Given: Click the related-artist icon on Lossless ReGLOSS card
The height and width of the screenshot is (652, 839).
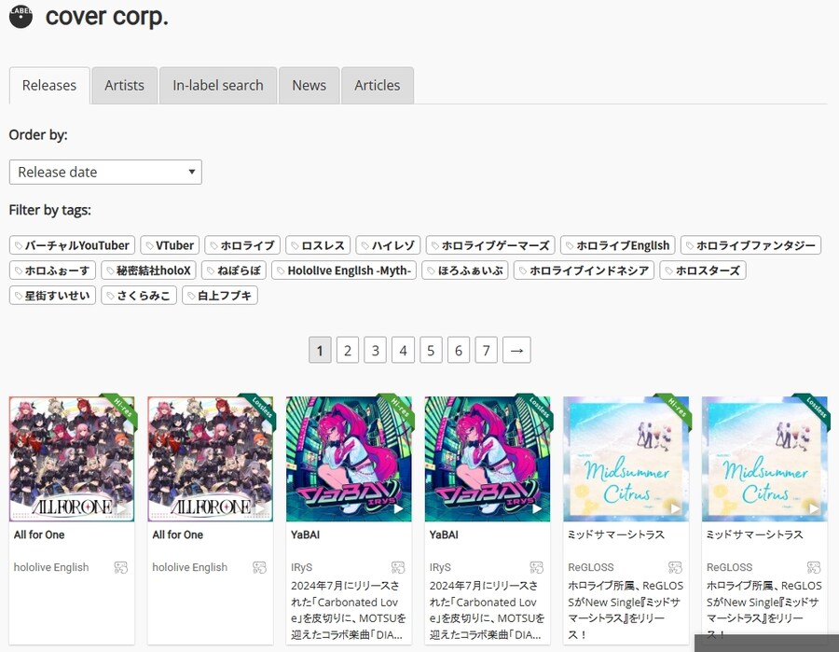Looking at the screenshot, I should click(x=814, y=567).
